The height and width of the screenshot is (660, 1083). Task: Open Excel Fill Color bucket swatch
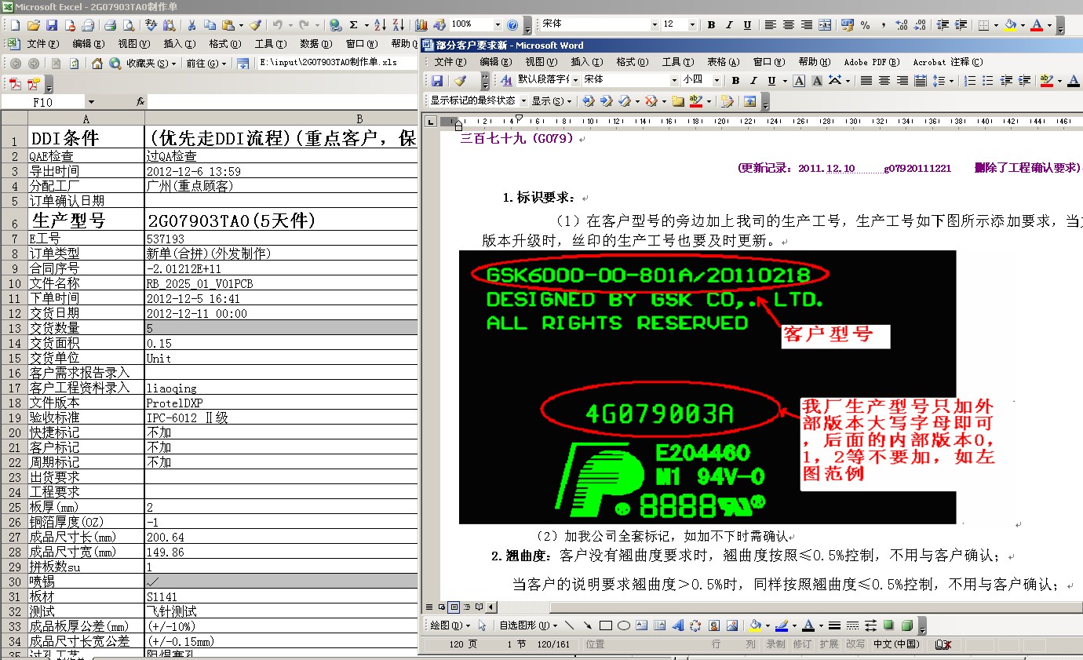tap(1010, 24)
